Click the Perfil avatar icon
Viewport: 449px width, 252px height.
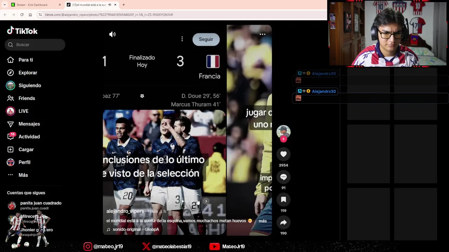pos(11,162)
